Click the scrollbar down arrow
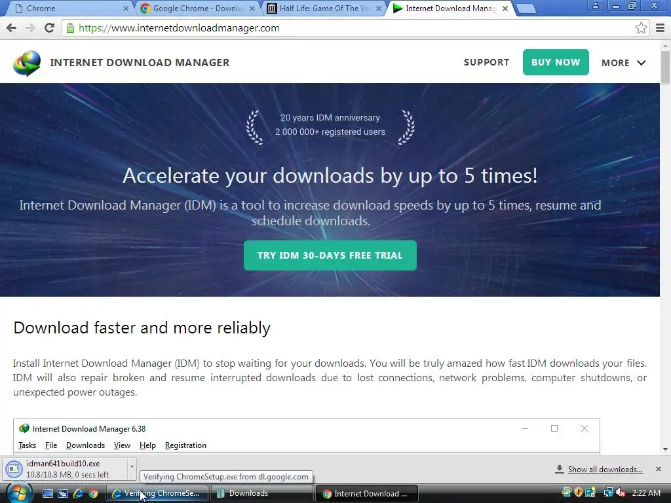The width and height of the screenshot is (671, 503). coord(665,449)
